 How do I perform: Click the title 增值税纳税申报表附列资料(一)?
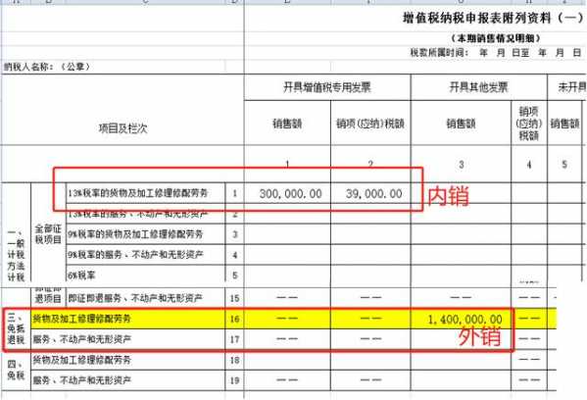point(493,18)
